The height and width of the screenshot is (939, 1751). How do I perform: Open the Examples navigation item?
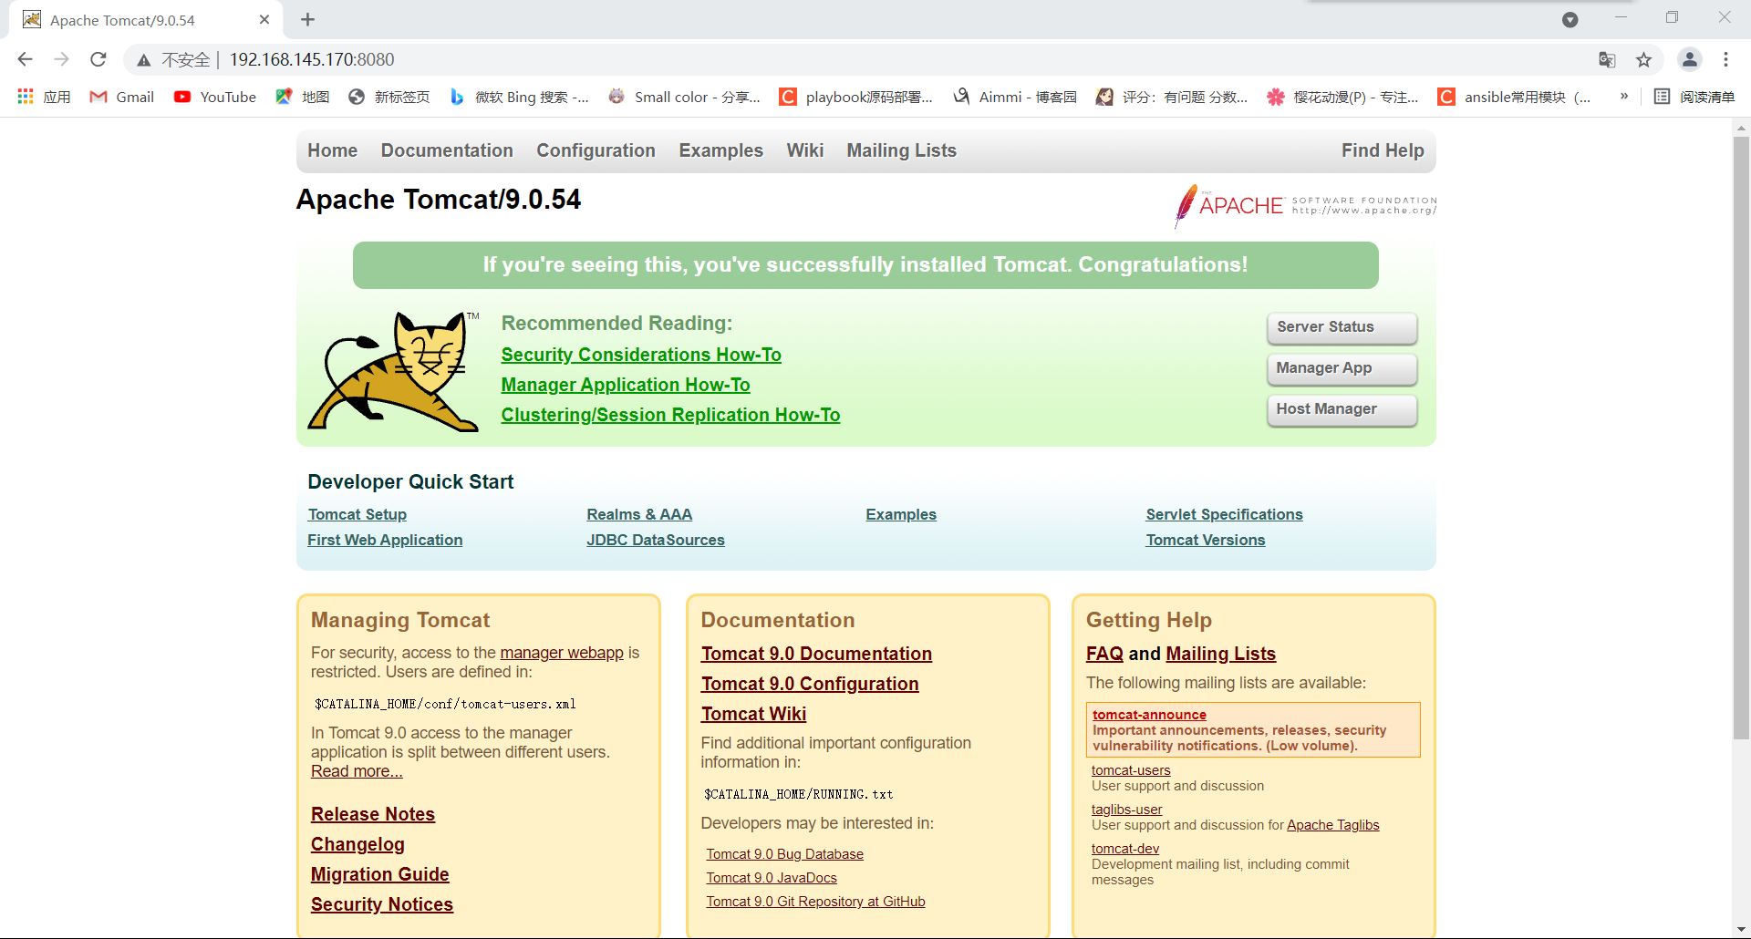[721, 150]
